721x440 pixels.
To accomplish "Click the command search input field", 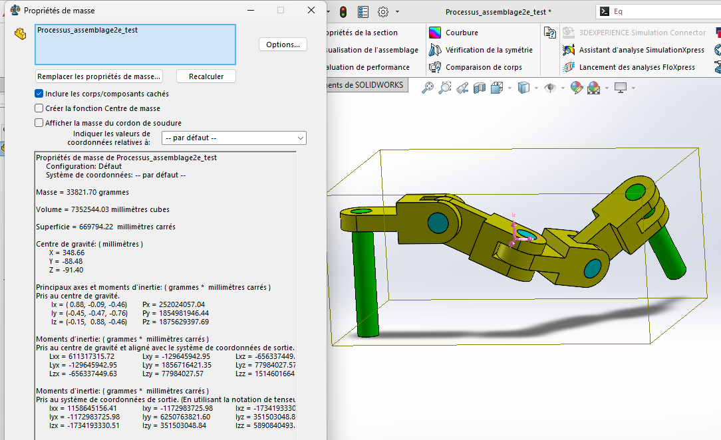I will coord(665,11).
